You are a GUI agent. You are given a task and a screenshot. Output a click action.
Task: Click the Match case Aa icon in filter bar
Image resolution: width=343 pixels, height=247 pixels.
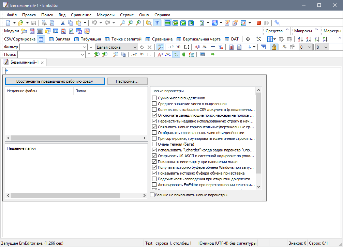(x=197, y=47)
